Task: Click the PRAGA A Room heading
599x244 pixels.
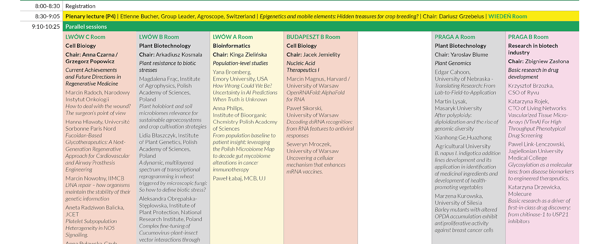Action: (455, 37)
